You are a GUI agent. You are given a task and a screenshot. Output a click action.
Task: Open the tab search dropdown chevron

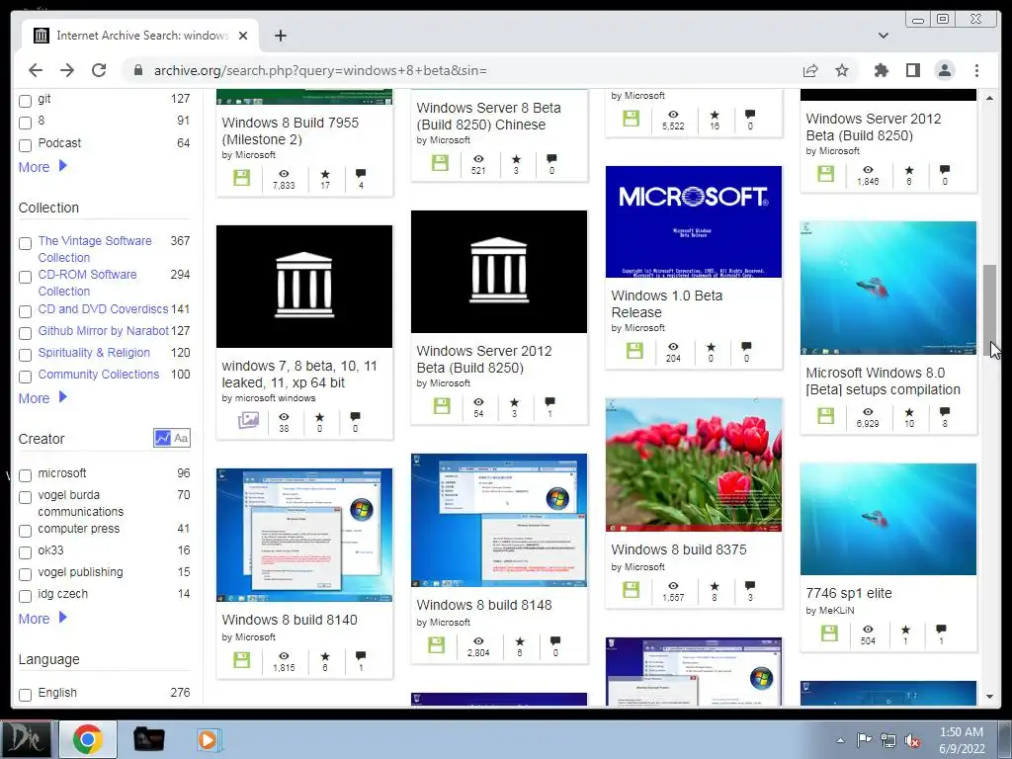[x=883, y=36]
